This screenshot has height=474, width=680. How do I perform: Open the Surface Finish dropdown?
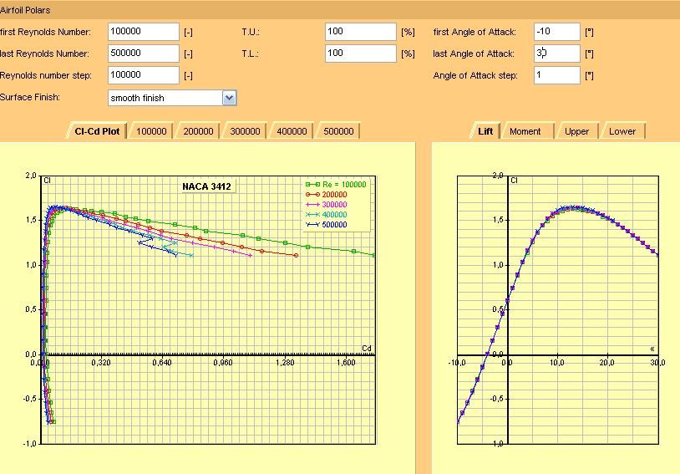point(230,98)
